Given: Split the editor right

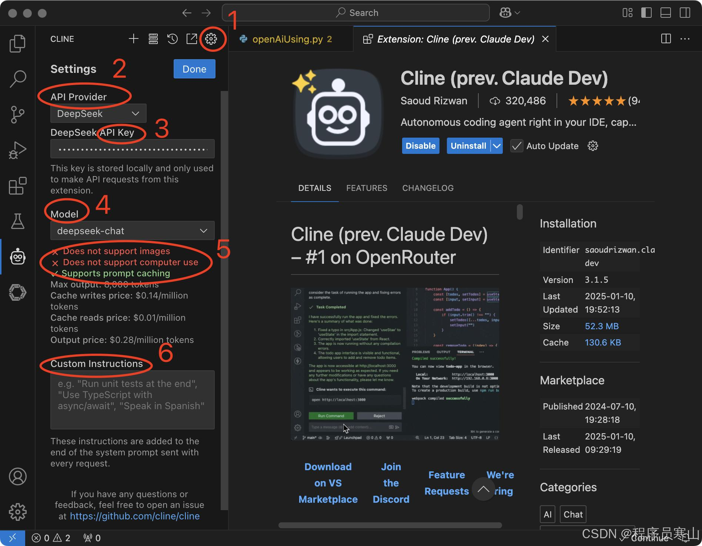Looking at the screenshot, I should (666, 39).
